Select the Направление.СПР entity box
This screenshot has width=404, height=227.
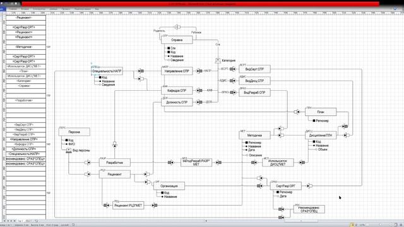[x=177, y=71]
